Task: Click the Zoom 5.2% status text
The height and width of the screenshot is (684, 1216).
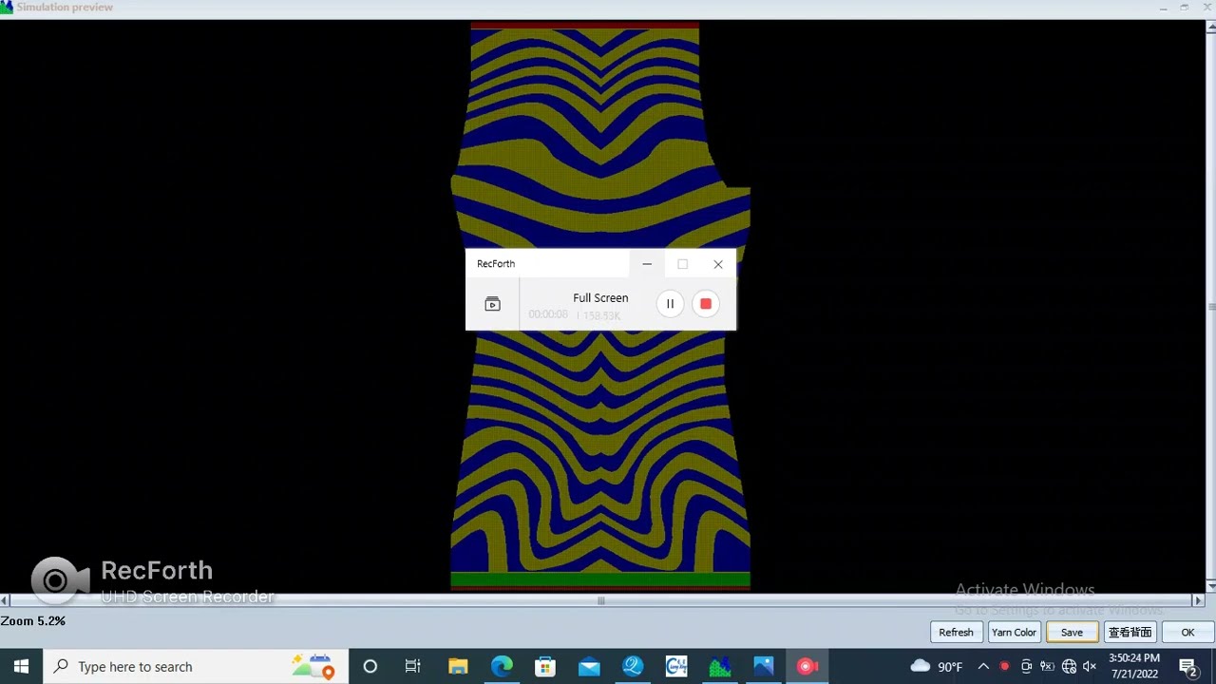Action: tap(33, 621)
